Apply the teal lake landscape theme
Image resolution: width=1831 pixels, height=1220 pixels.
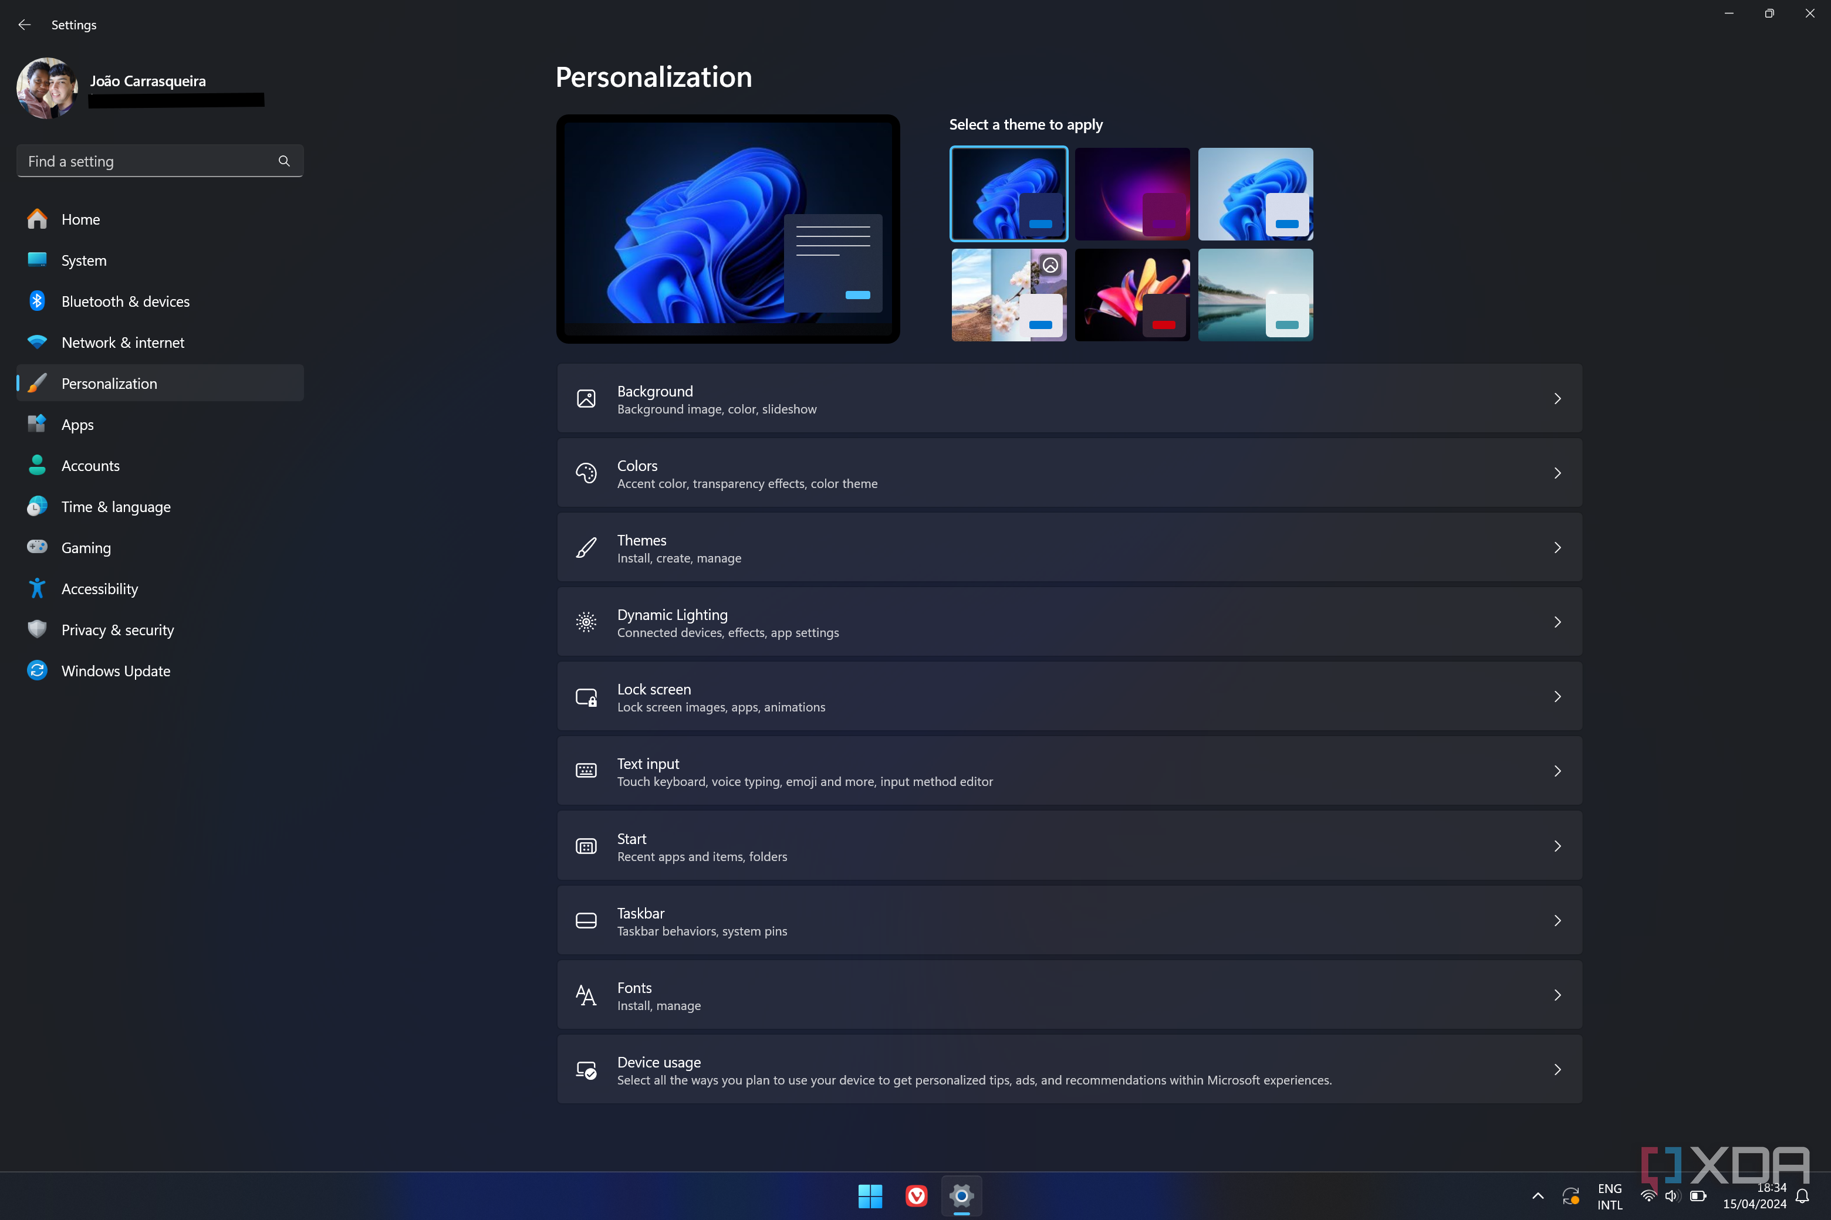[1255, 295]
